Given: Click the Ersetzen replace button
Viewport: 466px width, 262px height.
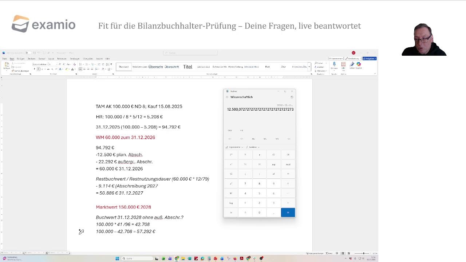Looking at the screenshot, I should (319, 67).
